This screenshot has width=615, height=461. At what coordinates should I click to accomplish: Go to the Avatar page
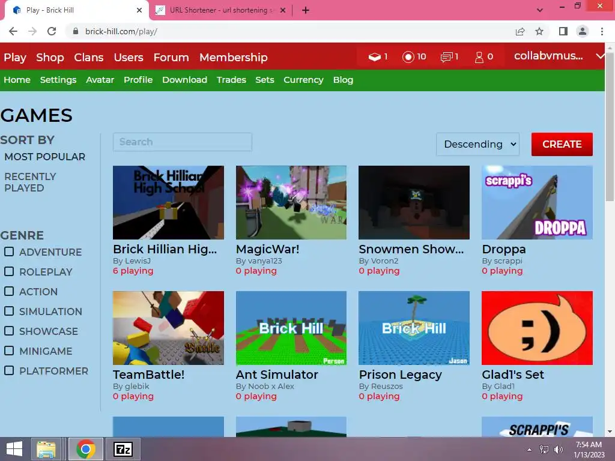(100, 80)
